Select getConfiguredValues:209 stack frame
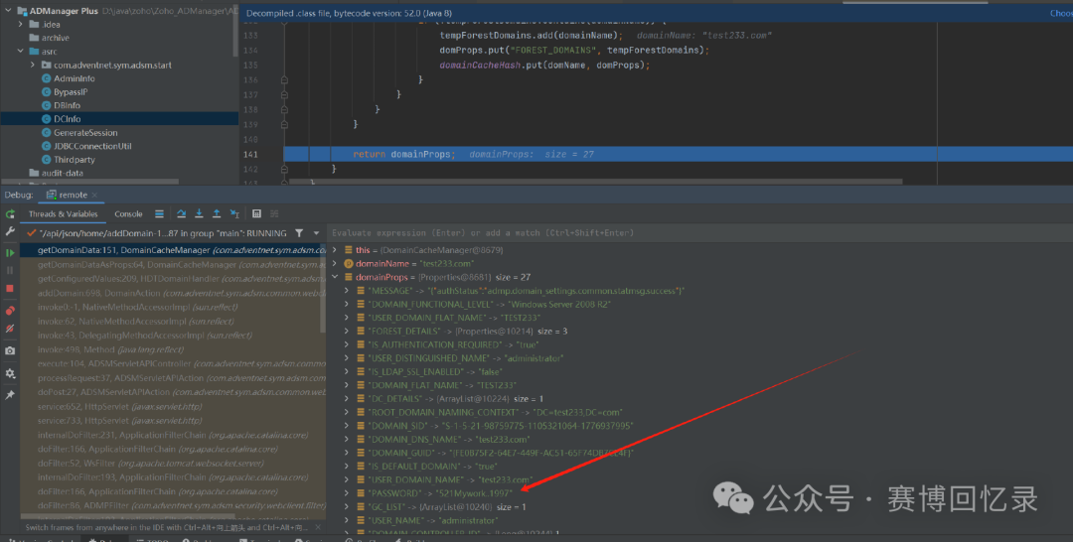 [173, 279]
